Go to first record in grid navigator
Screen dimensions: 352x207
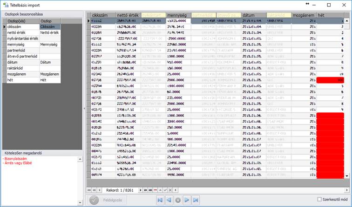(x=89, y=190)
